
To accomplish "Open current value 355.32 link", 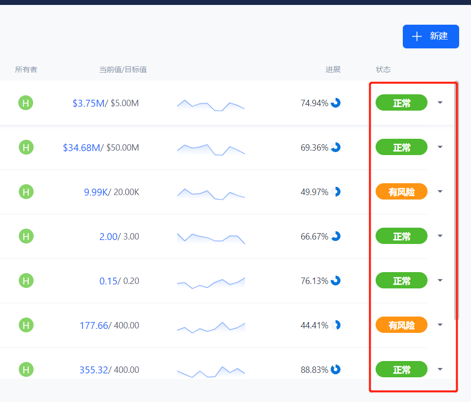I will 94,370.
